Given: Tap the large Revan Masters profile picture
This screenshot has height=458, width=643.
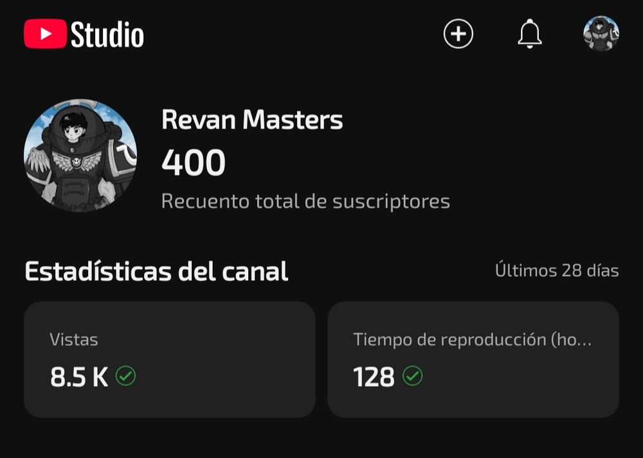Looking at the screenshot, I should [x=80, y=155].
